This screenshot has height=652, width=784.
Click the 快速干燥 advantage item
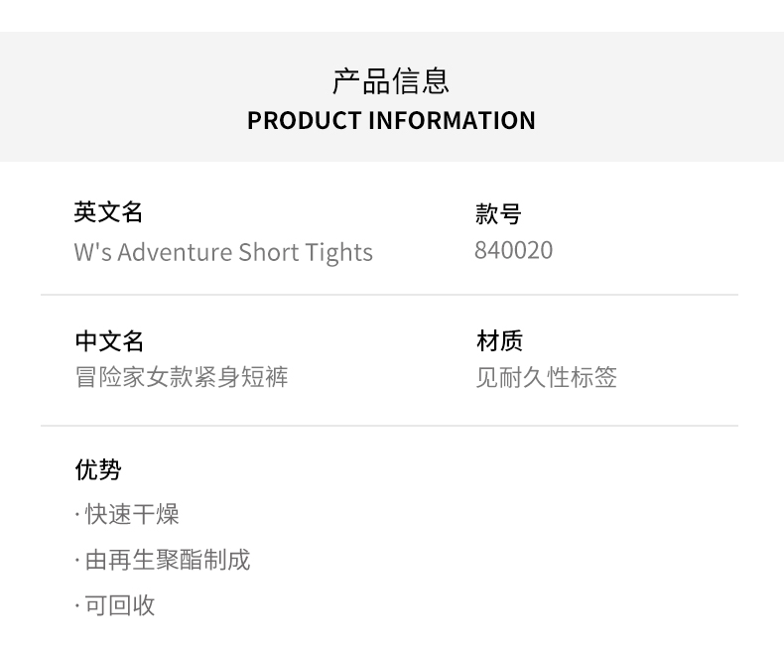132,514
